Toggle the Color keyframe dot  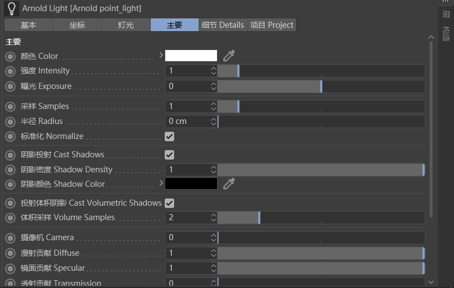coord(10,57)
